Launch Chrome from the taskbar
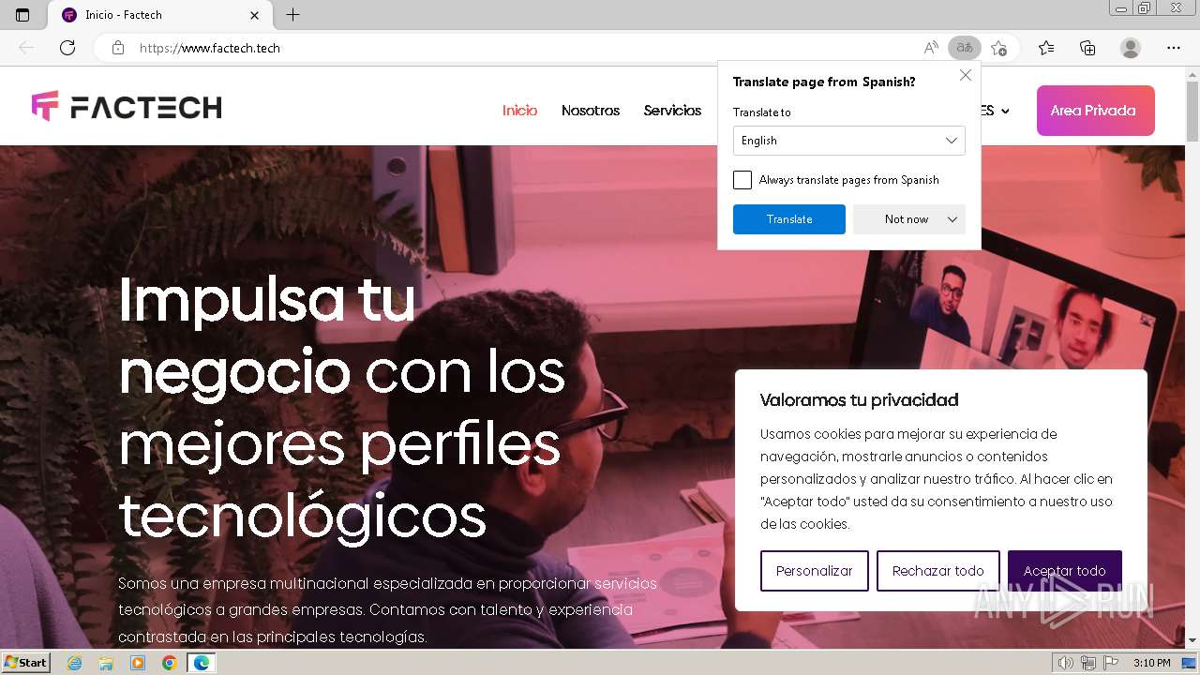This screenshot has width=1200, height=675. click(x=169, y=663)
